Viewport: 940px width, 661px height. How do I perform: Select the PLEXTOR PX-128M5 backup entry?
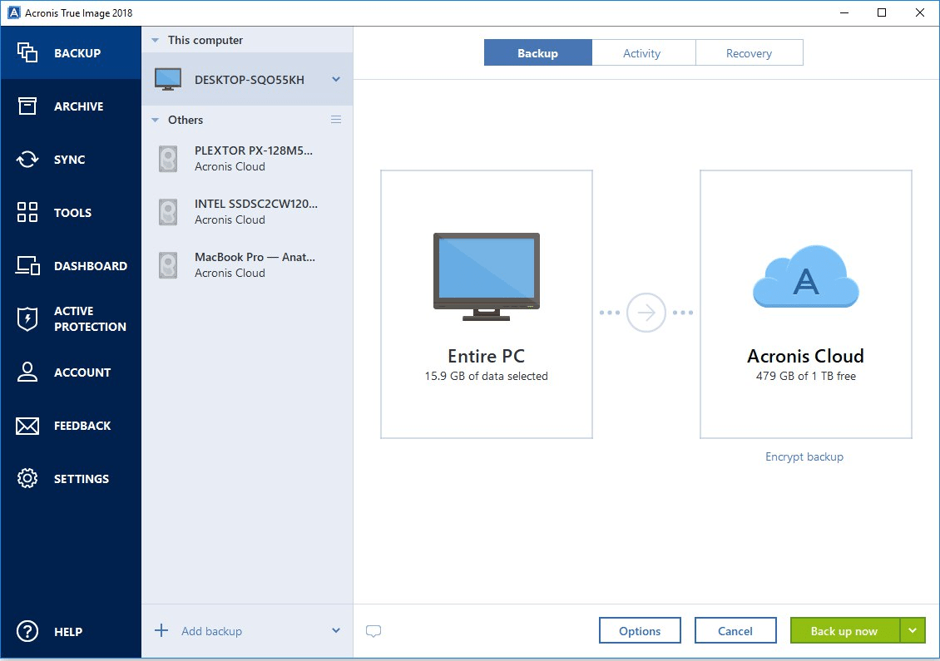coord(241,158)
